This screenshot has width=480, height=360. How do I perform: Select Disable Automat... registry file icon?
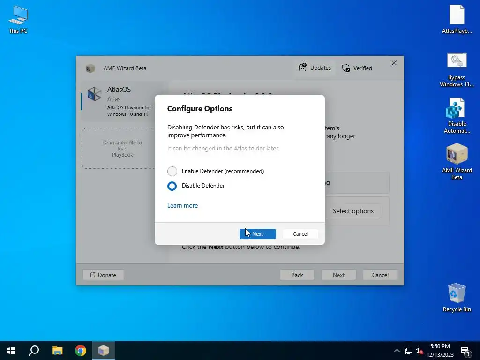point(457,116)
